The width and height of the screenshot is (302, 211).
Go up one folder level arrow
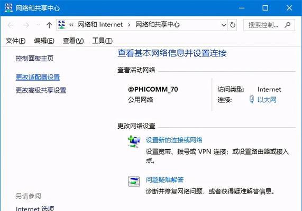[x=49, y=25]
